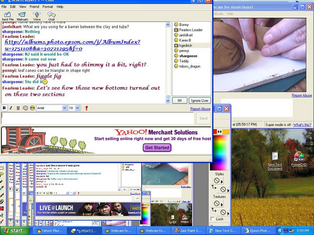
Task: Click the Windows start button
Action: point(15,231)
